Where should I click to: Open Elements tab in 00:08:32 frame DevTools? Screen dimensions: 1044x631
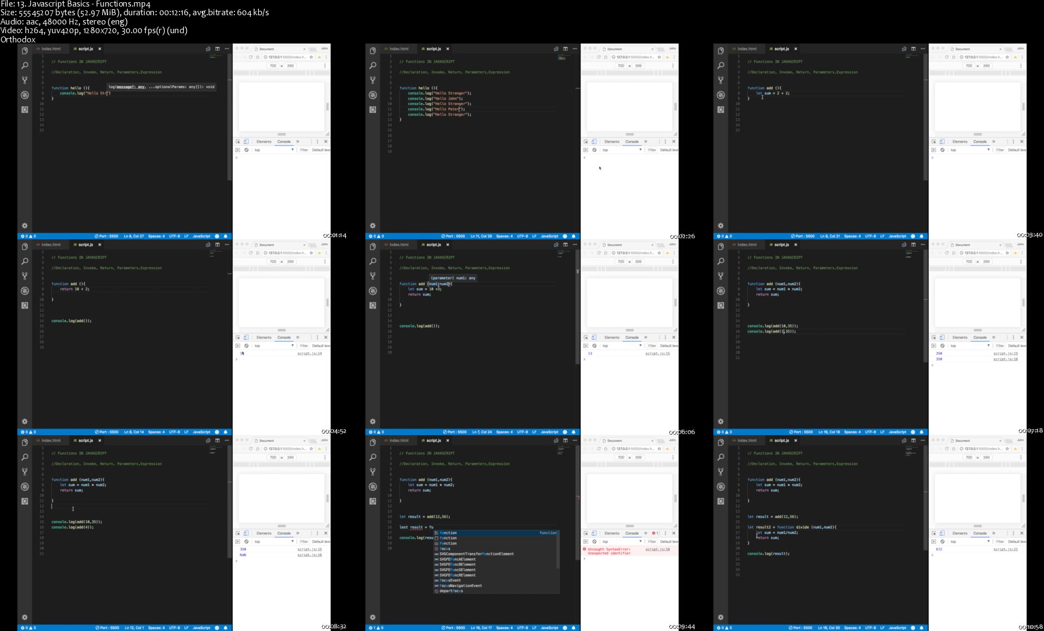pos(264,533)
